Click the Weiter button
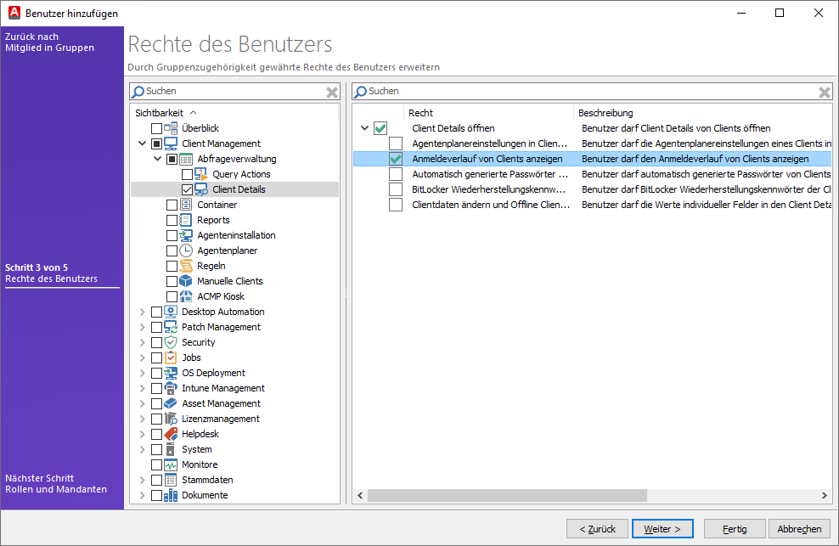Image resolution: width=839 pixels, height=546 pixels. [662, 529]
